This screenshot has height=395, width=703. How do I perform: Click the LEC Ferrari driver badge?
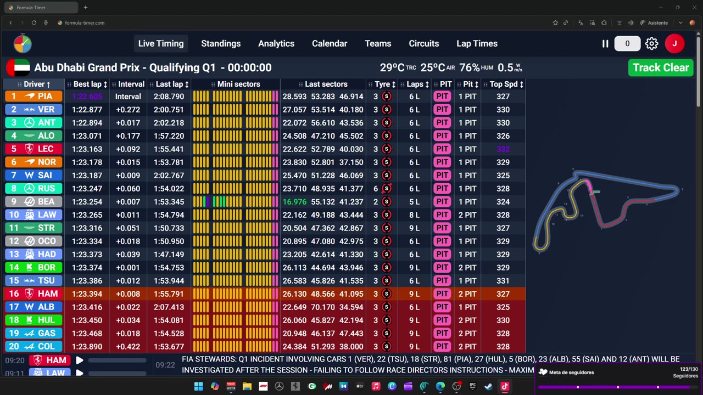(x=34, y=149)
